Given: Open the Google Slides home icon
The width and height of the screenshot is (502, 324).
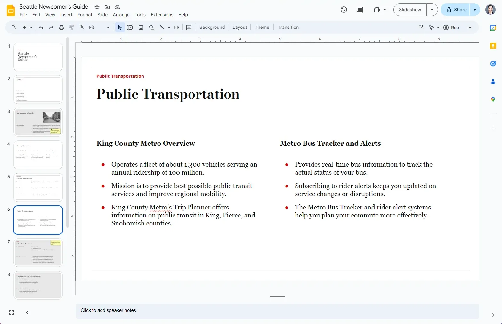Looking at the screenshot, I should (11, 10).
